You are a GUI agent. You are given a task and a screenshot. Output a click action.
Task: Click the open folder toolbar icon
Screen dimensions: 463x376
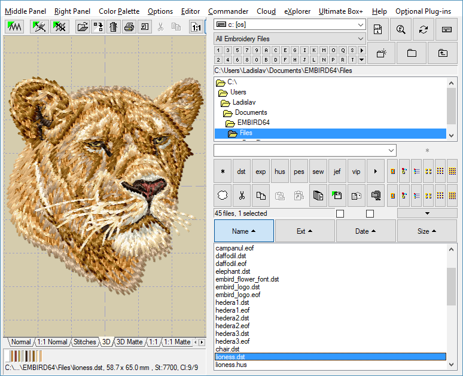[83, 27]
